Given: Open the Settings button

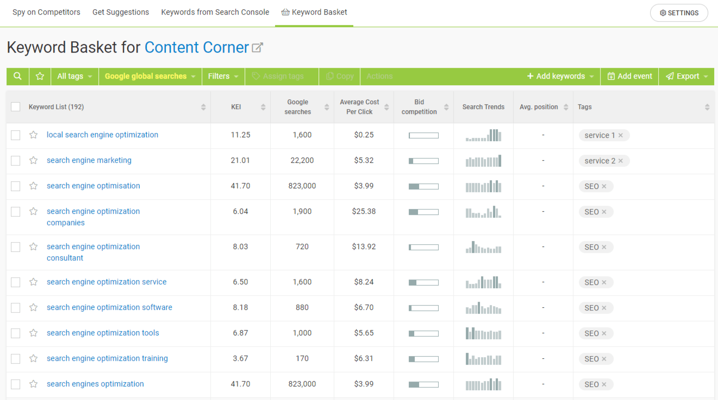Looking at the screenshot, I should point(678,12).
